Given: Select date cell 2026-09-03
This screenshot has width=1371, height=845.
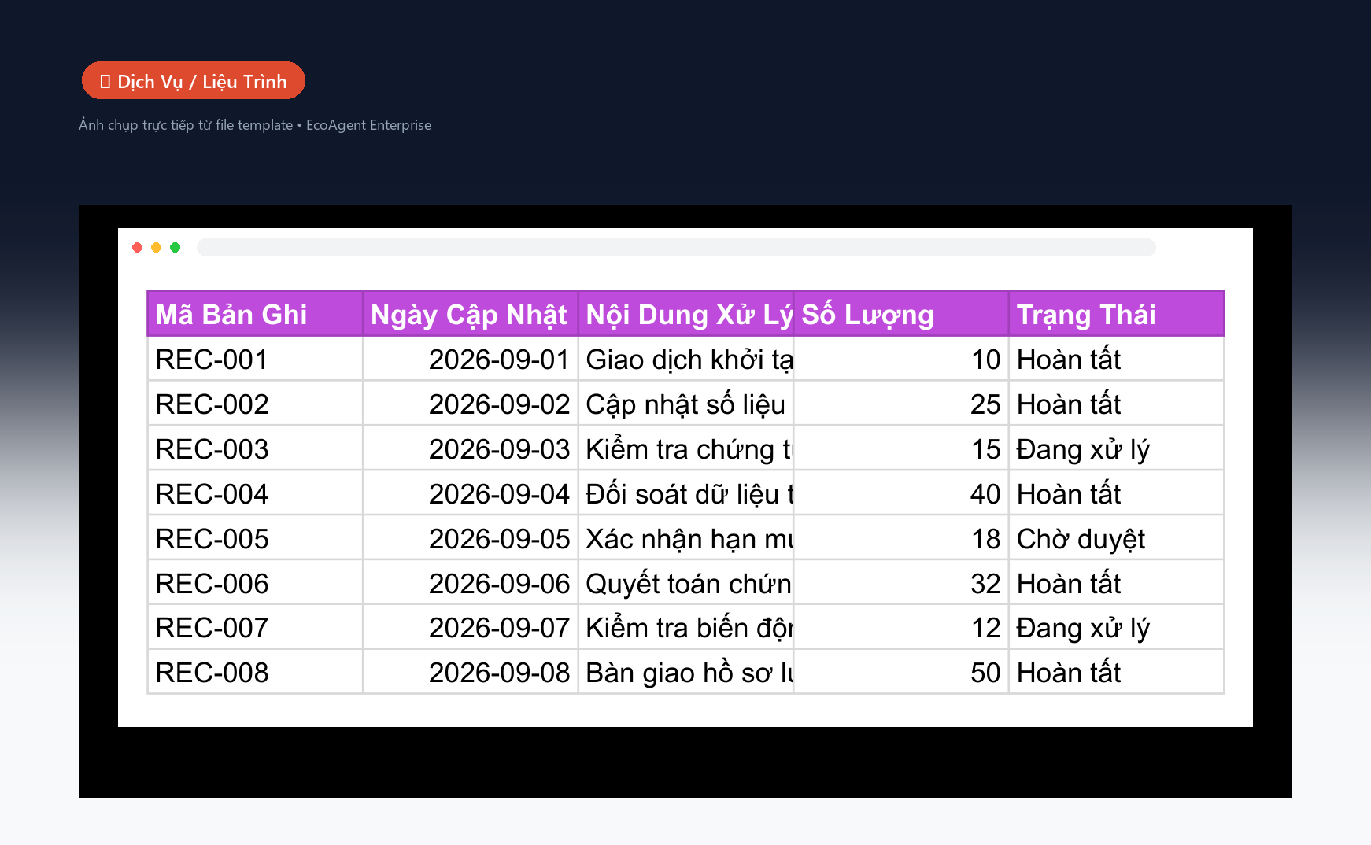Looking at the screenshot, I should click(471, 448).
